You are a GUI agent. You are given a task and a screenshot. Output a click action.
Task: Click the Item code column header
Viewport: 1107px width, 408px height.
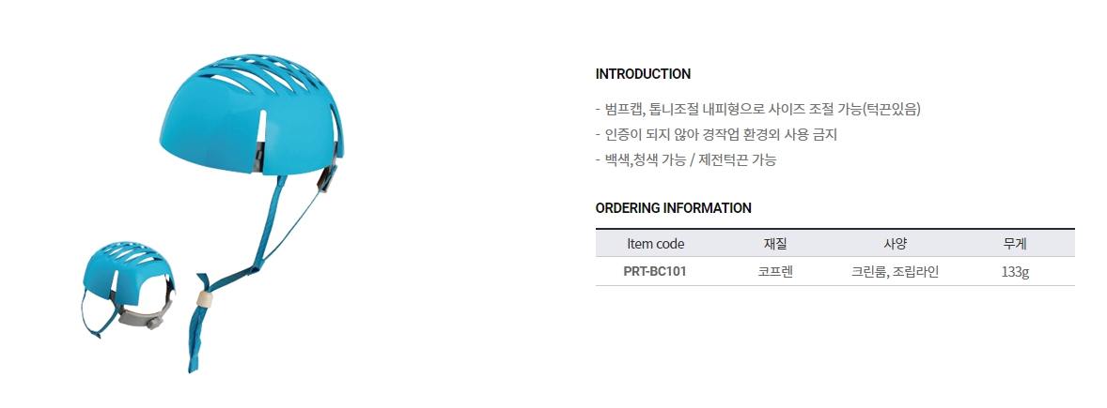(x=655, y=244)
